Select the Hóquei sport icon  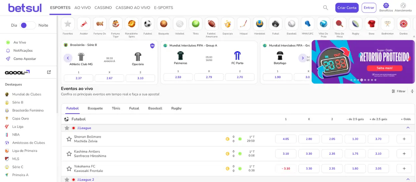[244, 24]
